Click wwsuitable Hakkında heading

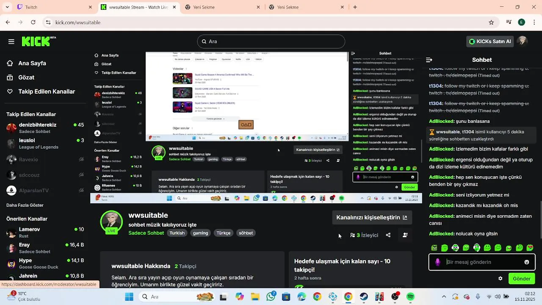(141, 266)
